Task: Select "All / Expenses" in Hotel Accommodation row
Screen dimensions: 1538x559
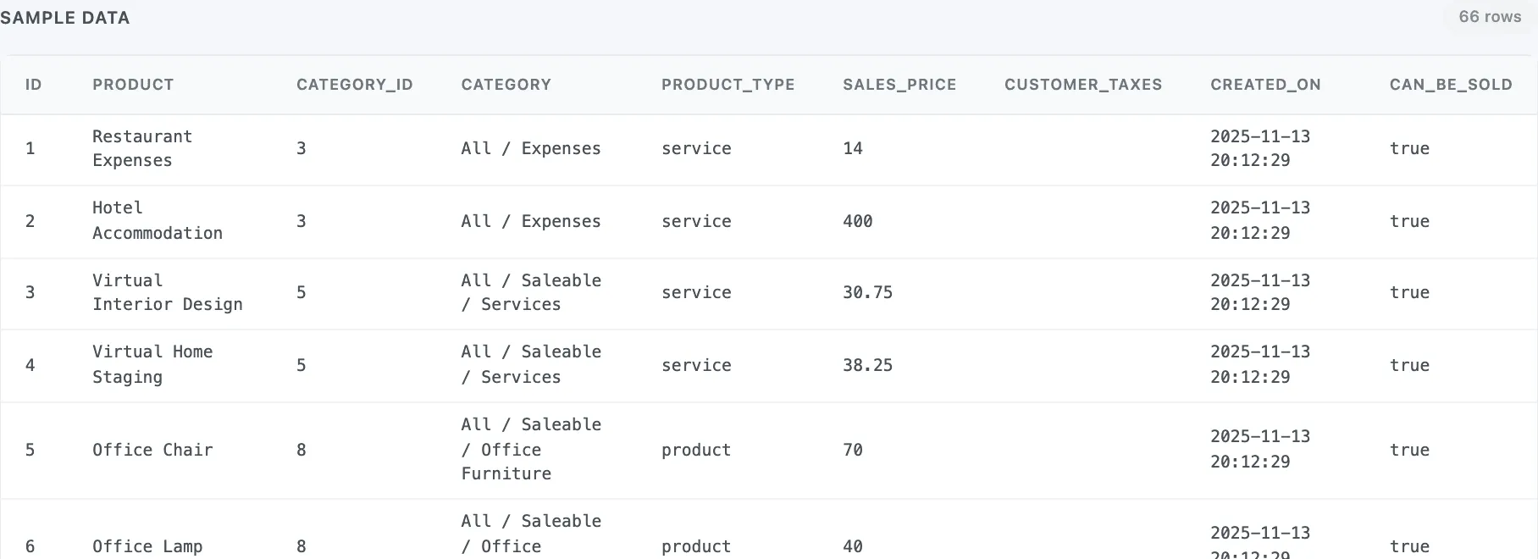Action: click(531, 221)
